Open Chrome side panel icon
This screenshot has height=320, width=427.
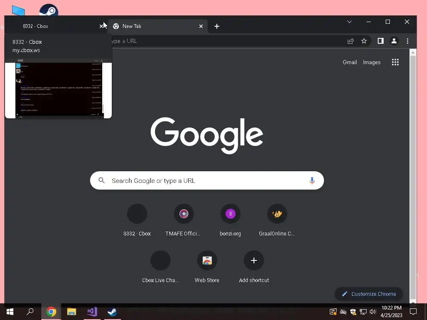380,41
